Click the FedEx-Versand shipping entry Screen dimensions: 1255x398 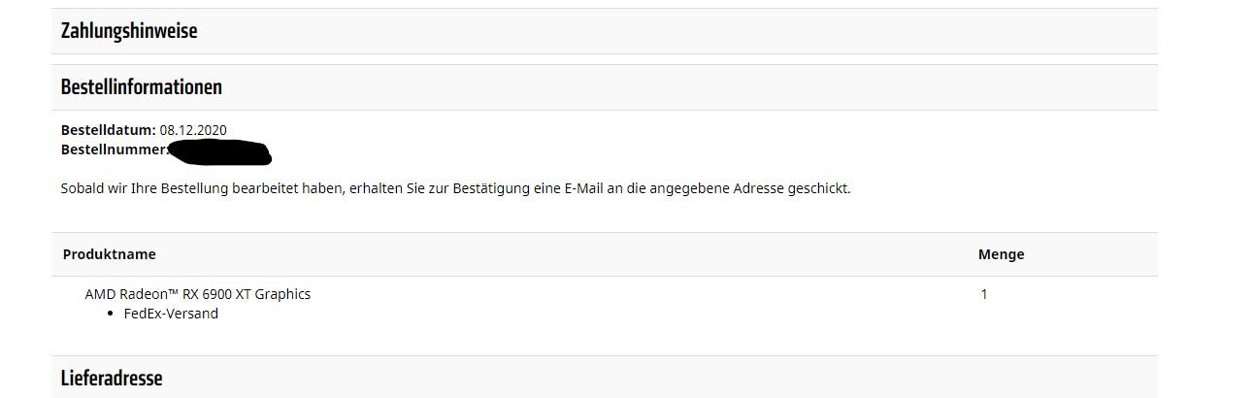171,314
